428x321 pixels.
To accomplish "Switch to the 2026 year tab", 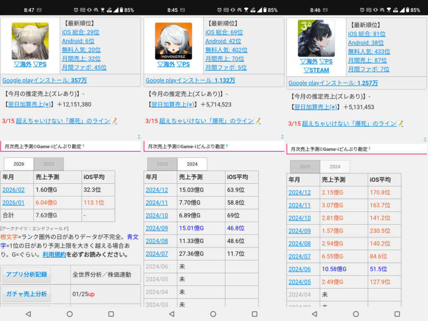I will [19, 164].
